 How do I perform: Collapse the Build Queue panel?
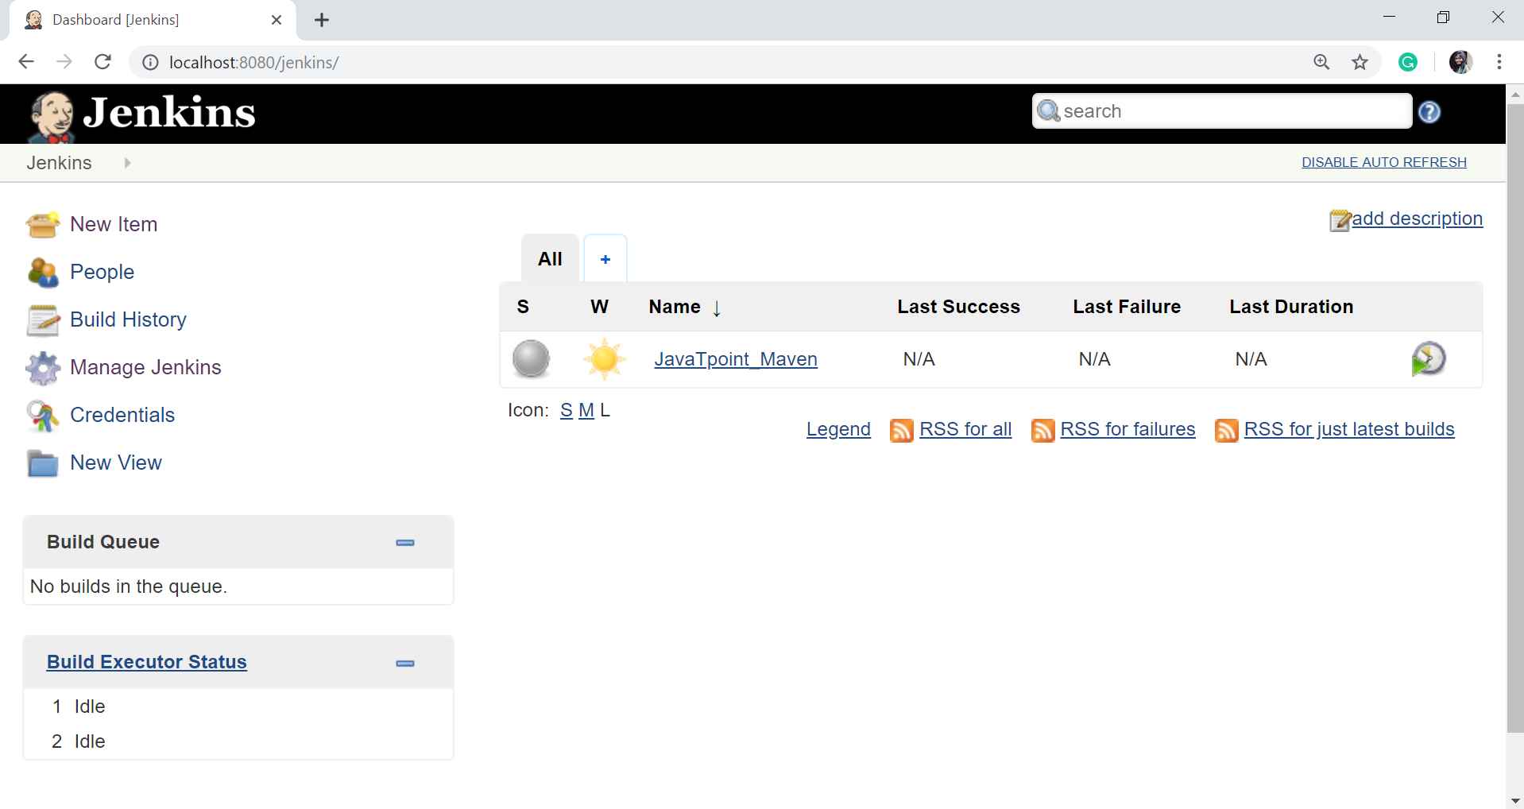[405, 543]
